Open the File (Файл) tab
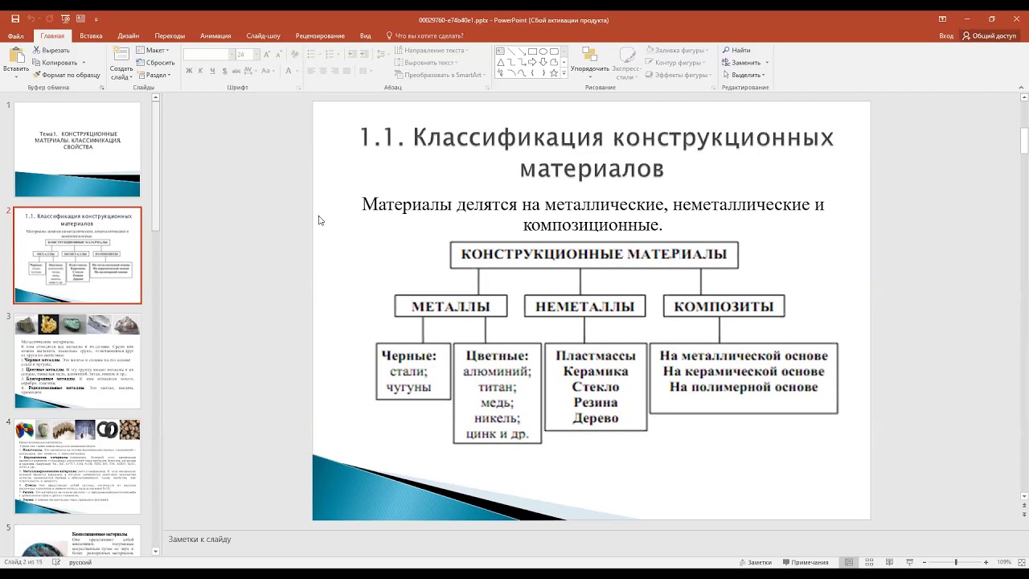 click(x=15, y=35)
